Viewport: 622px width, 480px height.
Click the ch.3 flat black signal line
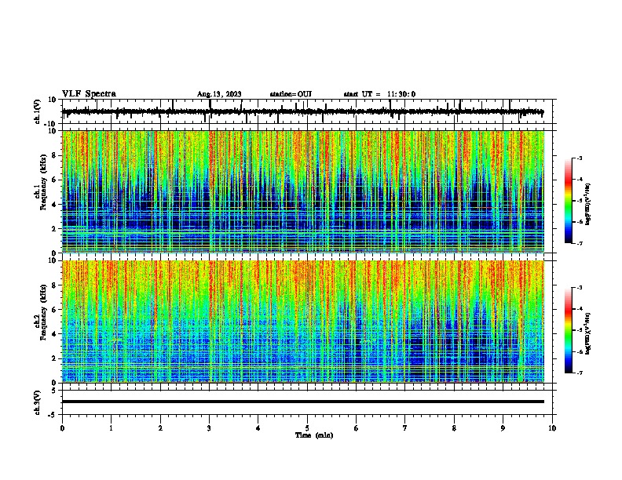coord(303,402)
